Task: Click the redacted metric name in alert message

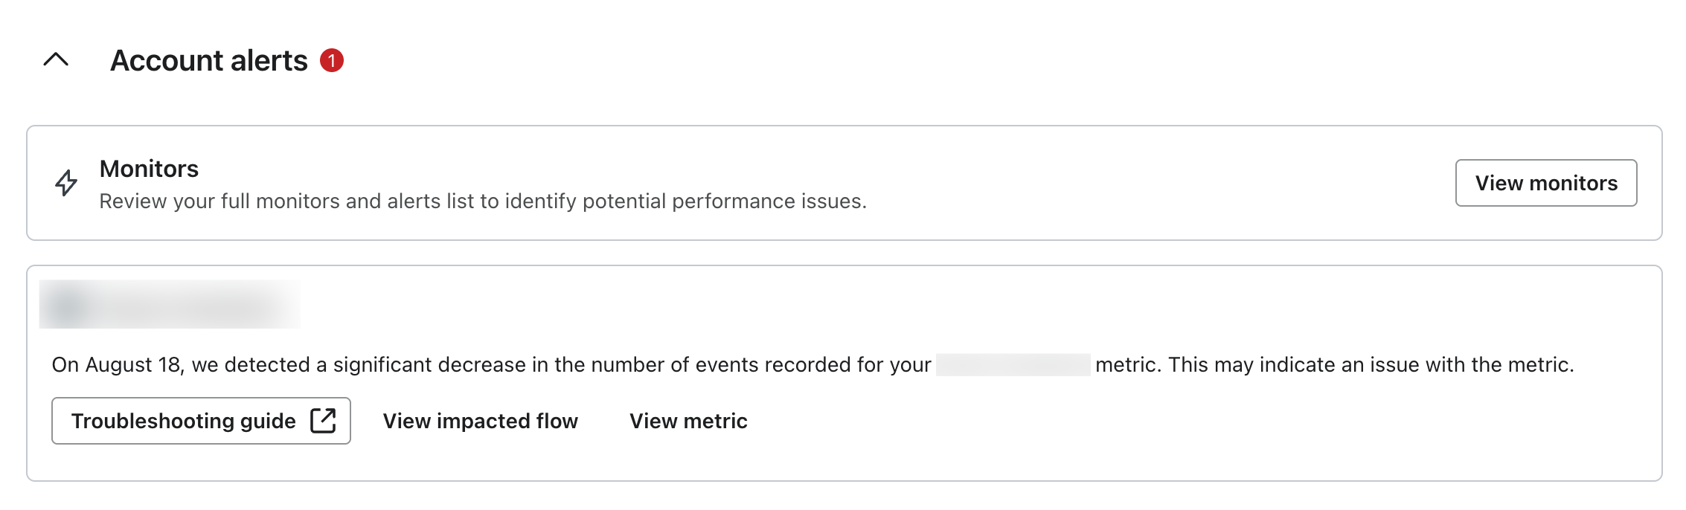Action: pos(1013,365)
